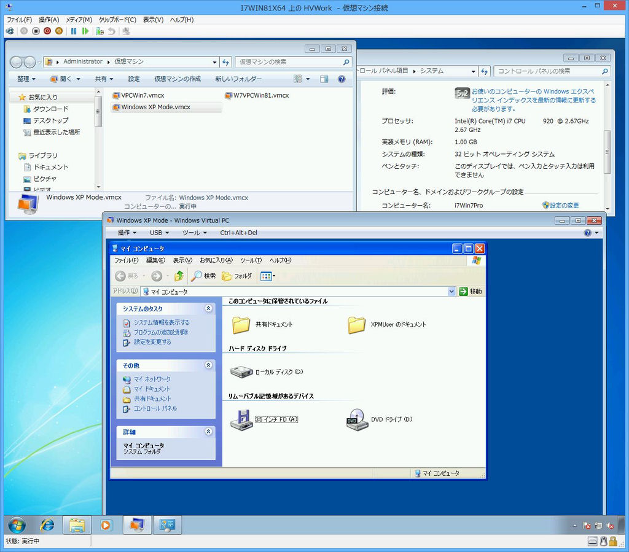The height and width of the screenshot is (552, 629).
Task: Collapse the 詳細 panel
Action: (209, 431)
